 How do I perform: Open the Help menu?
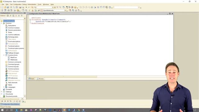pyautogui.click(x=52, y=4)
